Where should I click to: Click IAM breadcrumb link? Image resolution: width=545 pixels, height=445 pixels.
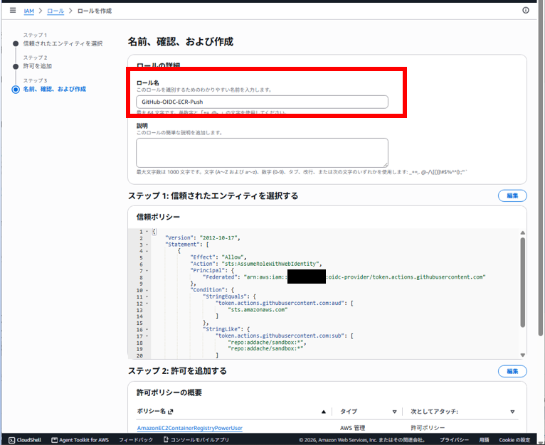pyautogui.click(x=29, y=11)
